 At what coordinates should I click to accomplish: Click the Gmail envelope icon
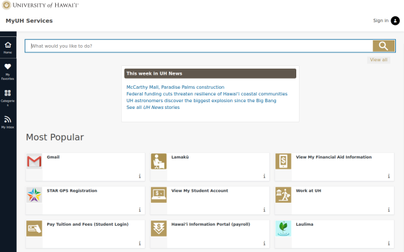[34, 161]
